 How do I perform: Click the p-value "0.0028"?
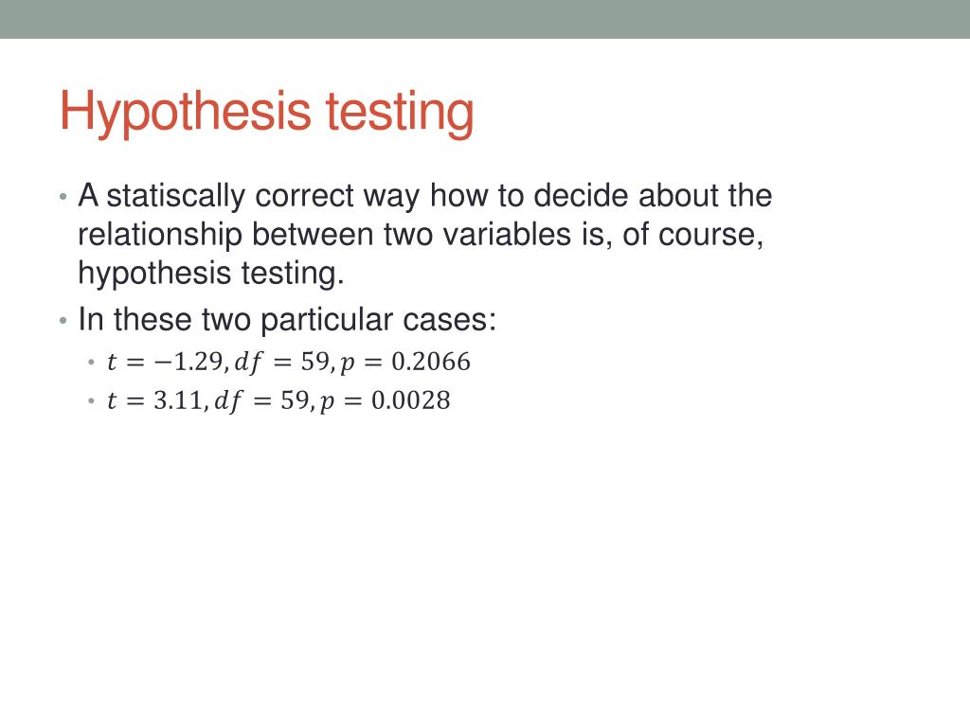point(411,401)
